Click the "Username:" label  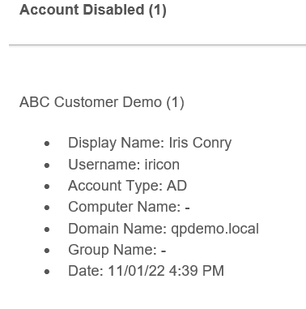click(104, 165)
